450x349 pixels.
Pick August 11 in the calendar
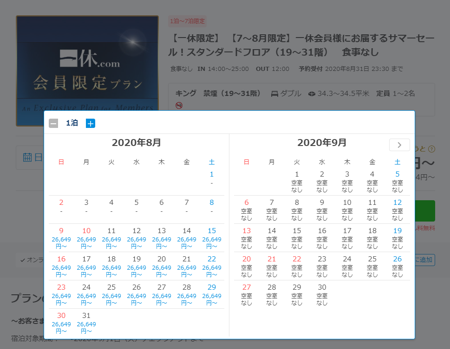click(x=111, y=238)
